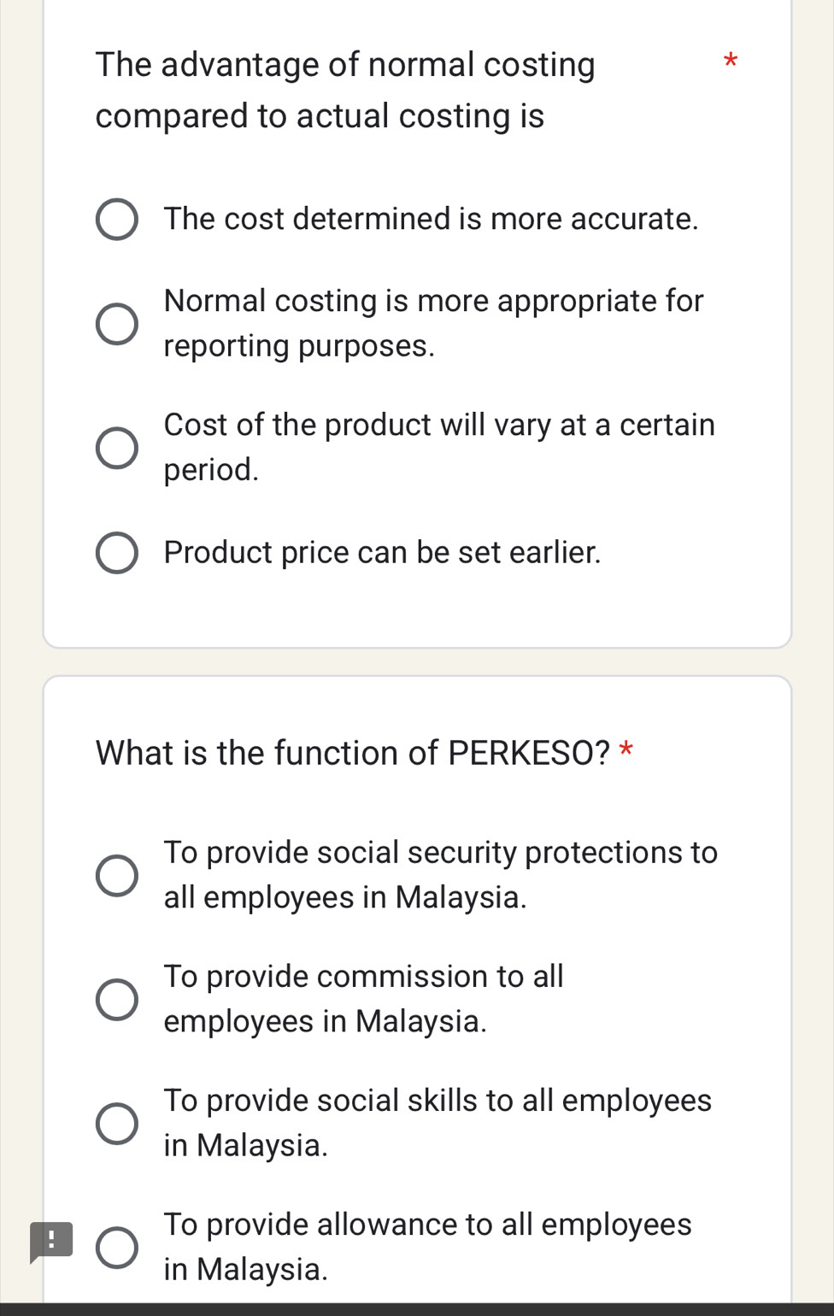Click answer text 'Cost of the product will vary'

pyautogui.click(x=439, y=447)
